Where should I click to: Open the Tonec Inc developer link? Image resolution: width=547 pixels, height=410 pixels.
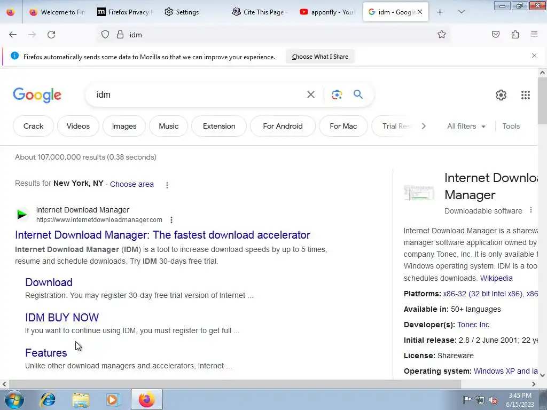click(x=473, y=325)
